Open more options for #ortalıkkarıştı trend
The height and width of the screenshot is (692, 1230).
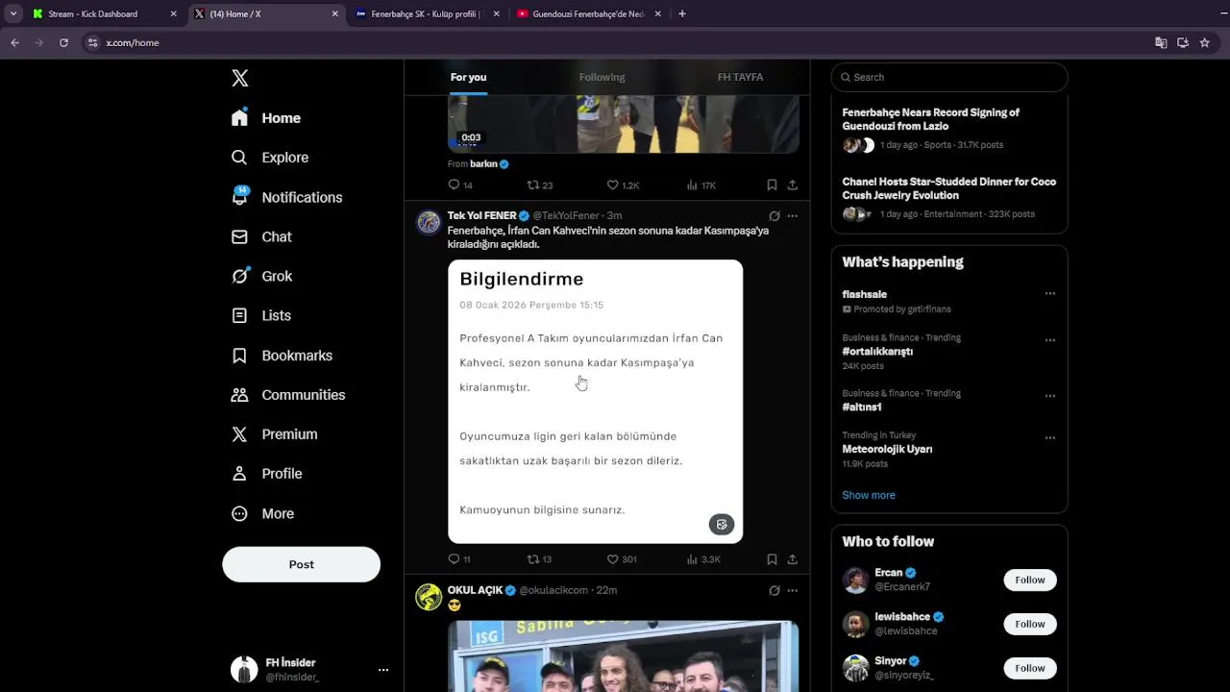point(1050,340)
